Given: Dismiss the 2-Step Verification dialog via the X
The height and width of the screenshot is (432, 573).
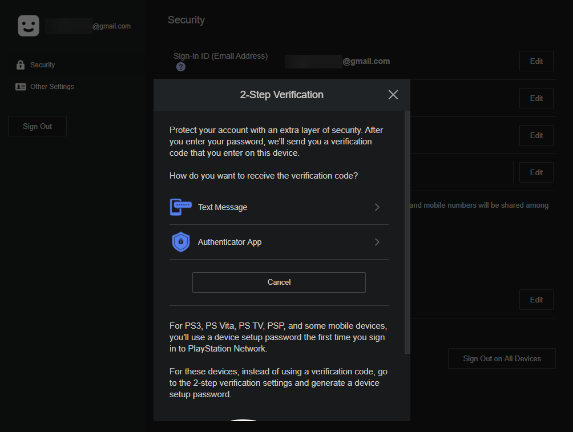Looking at the screenshot, I should (393, 94).
